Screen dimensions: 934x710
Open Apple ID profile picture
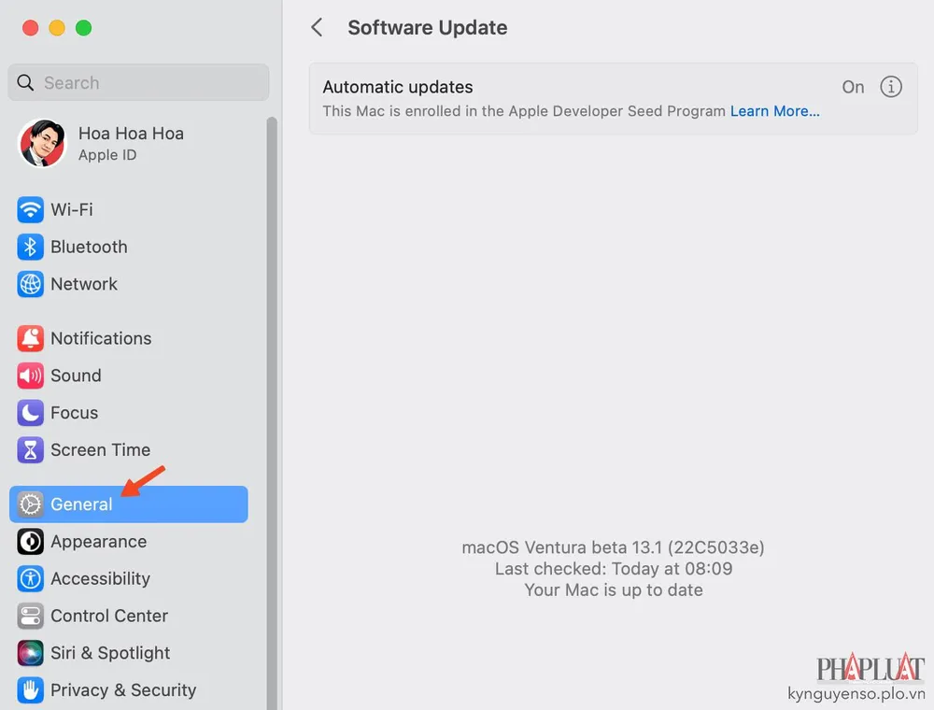(x=43, y=144)
